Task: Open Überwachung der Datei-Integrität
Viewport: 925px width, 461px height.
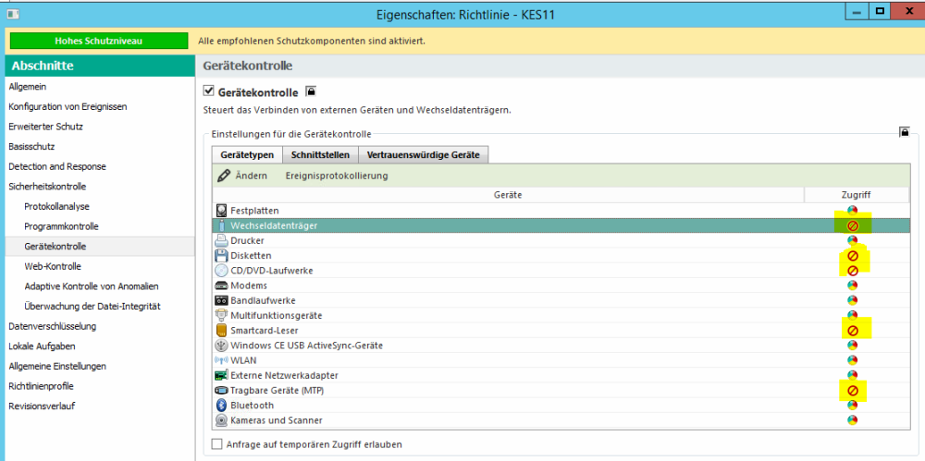Action: [x=92, y=307]
